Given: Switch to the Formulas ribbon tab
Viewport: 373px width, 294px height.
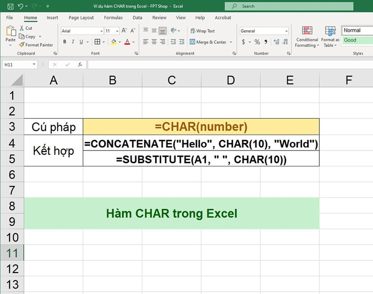Looking at the screenshot, I should pos(113,18).
